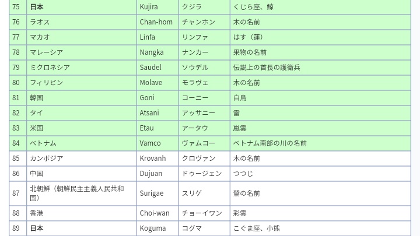Click the マレーシア country cell
Screen dimensions: 420x236
pos(82,52)
